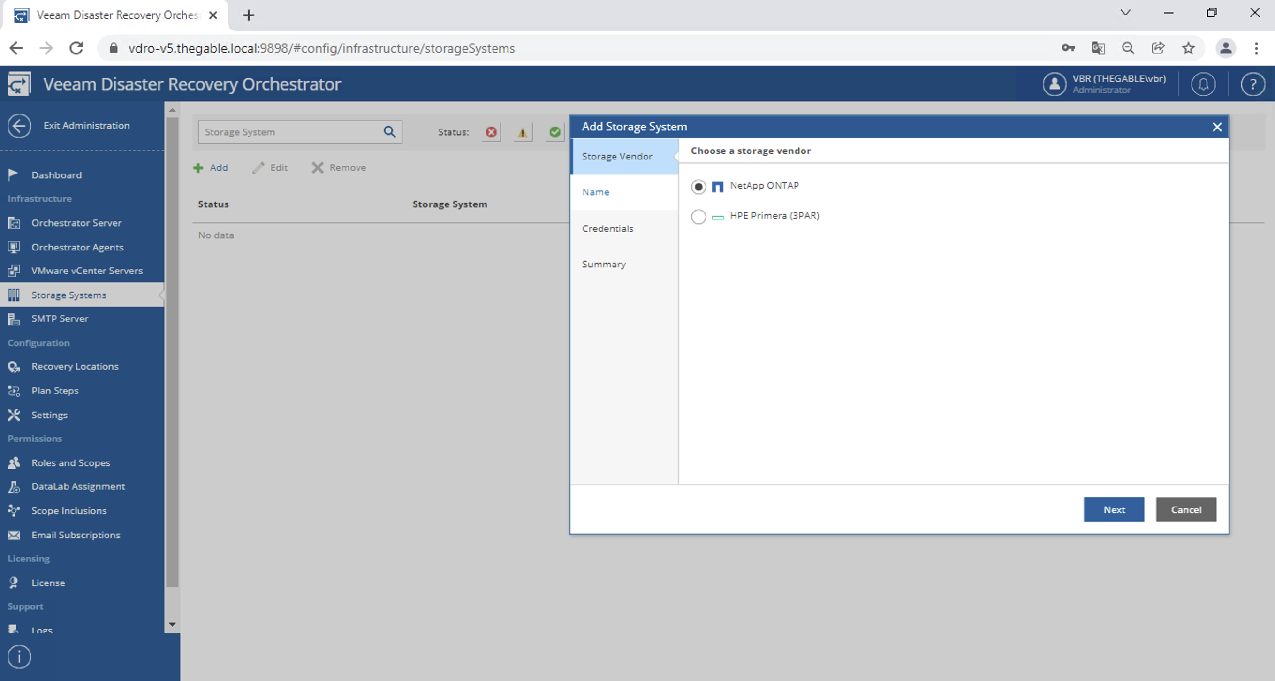Open the translate page icon

point(1098,48)
